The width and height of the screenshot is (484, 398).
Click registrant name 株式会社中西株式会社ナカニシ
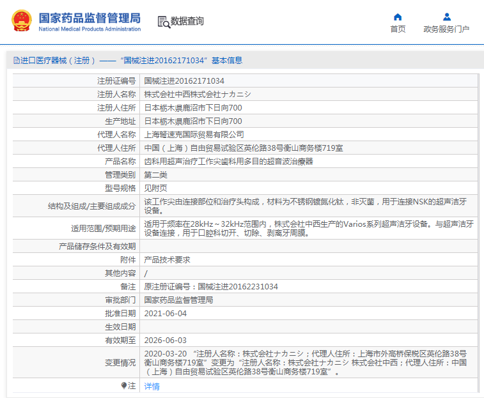point(198,95)
